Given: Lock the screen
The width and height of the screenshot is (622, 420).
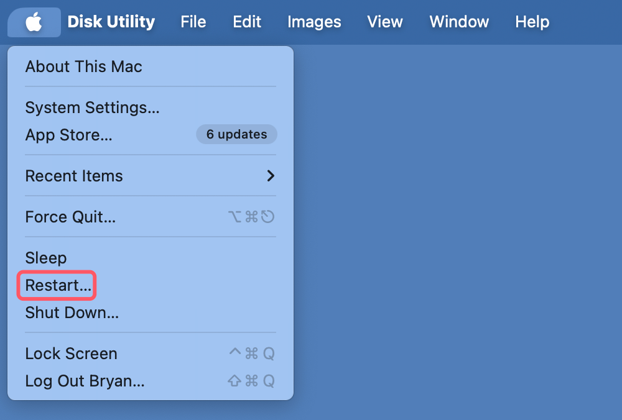Looking at the screenshot, I should (x=71, y=354).
